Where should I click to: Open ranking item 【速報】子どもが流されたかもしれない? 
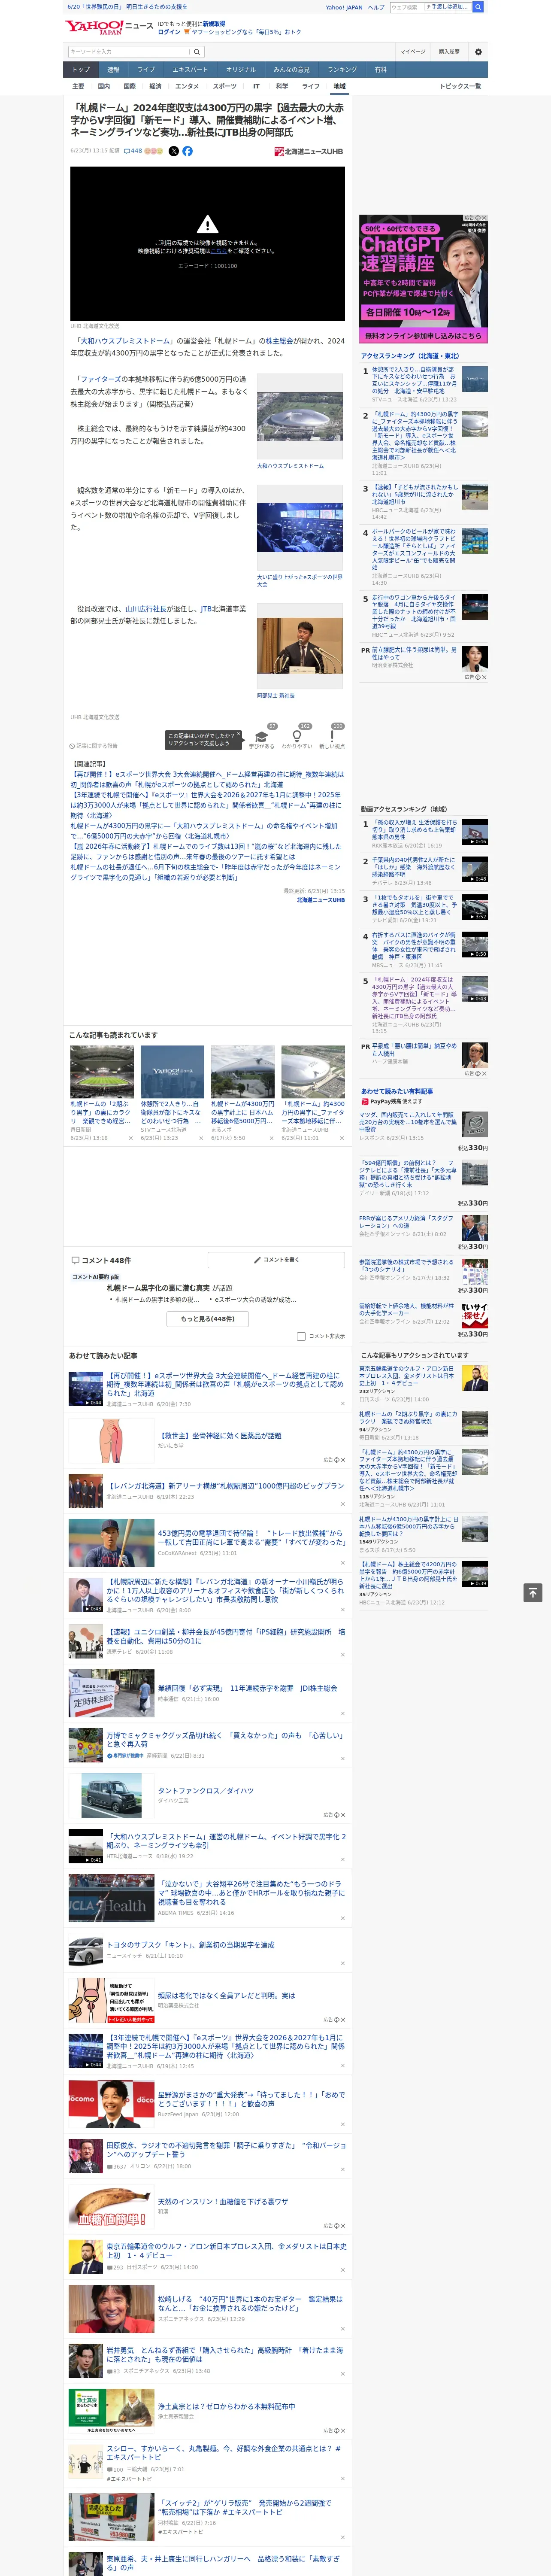click(x=415, y=494)
